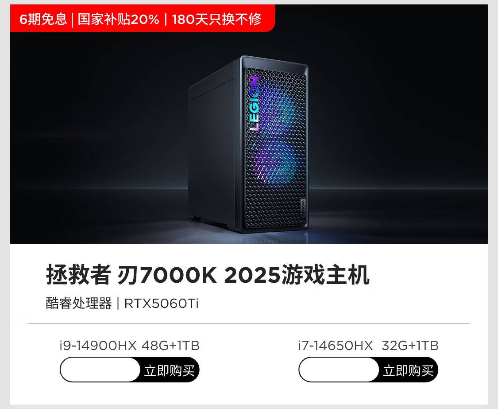Click the blank price field under i7-14650HX

point(339,370)
